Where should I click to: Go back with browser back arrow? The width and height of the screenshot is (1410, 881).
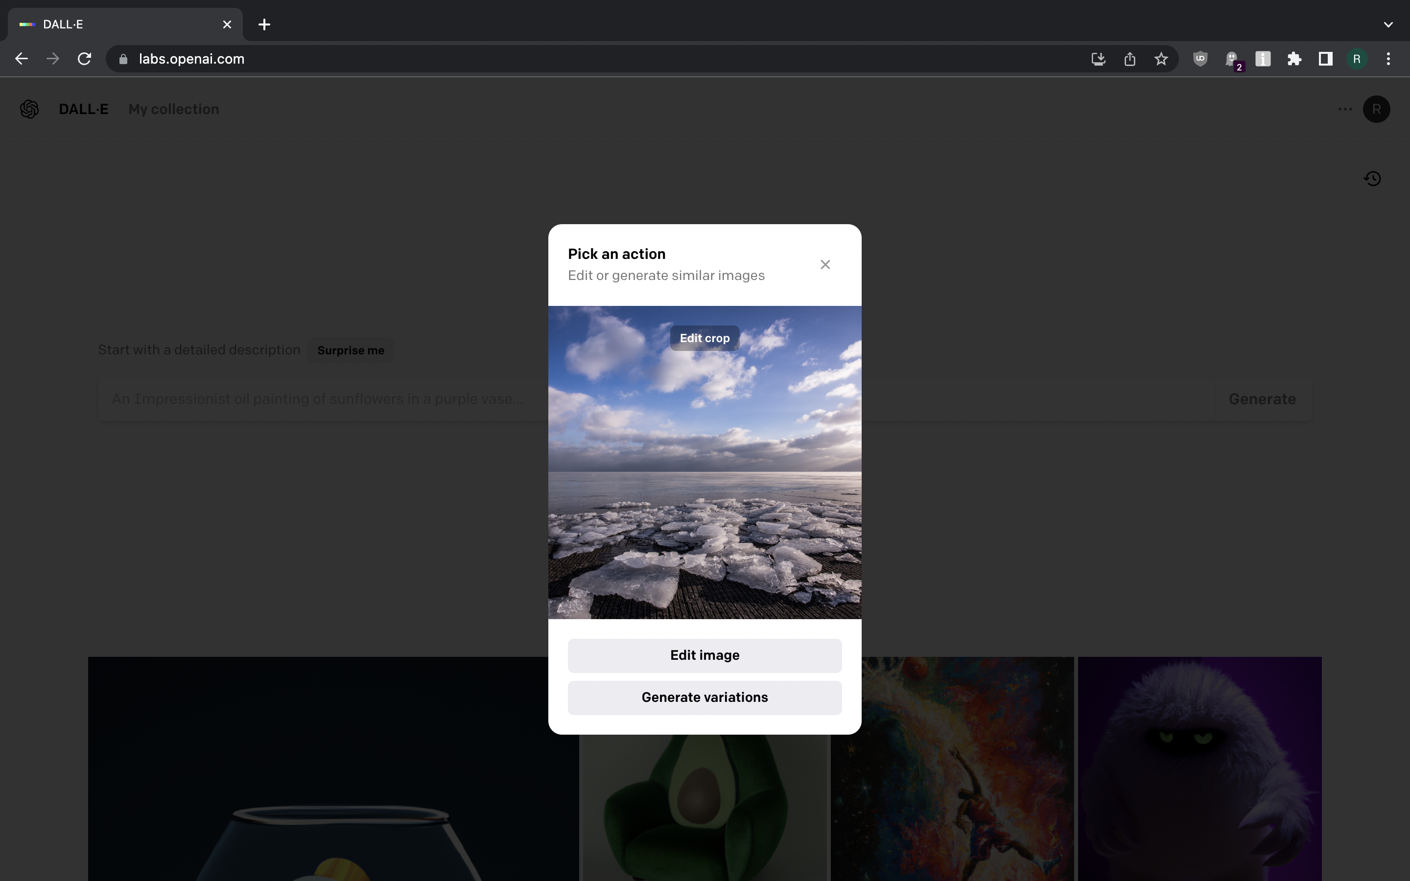tap(22, 59)
